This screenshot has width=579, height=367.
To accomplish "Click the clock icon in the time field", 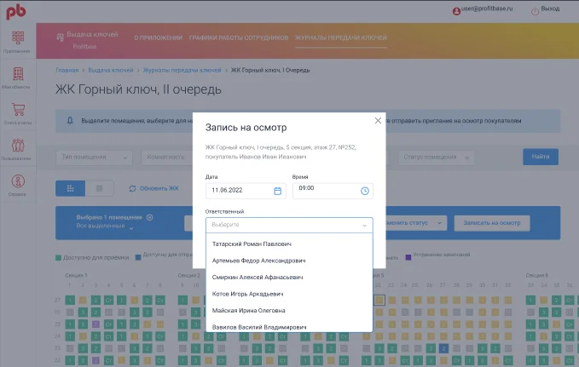I will [x=365, y=191].
